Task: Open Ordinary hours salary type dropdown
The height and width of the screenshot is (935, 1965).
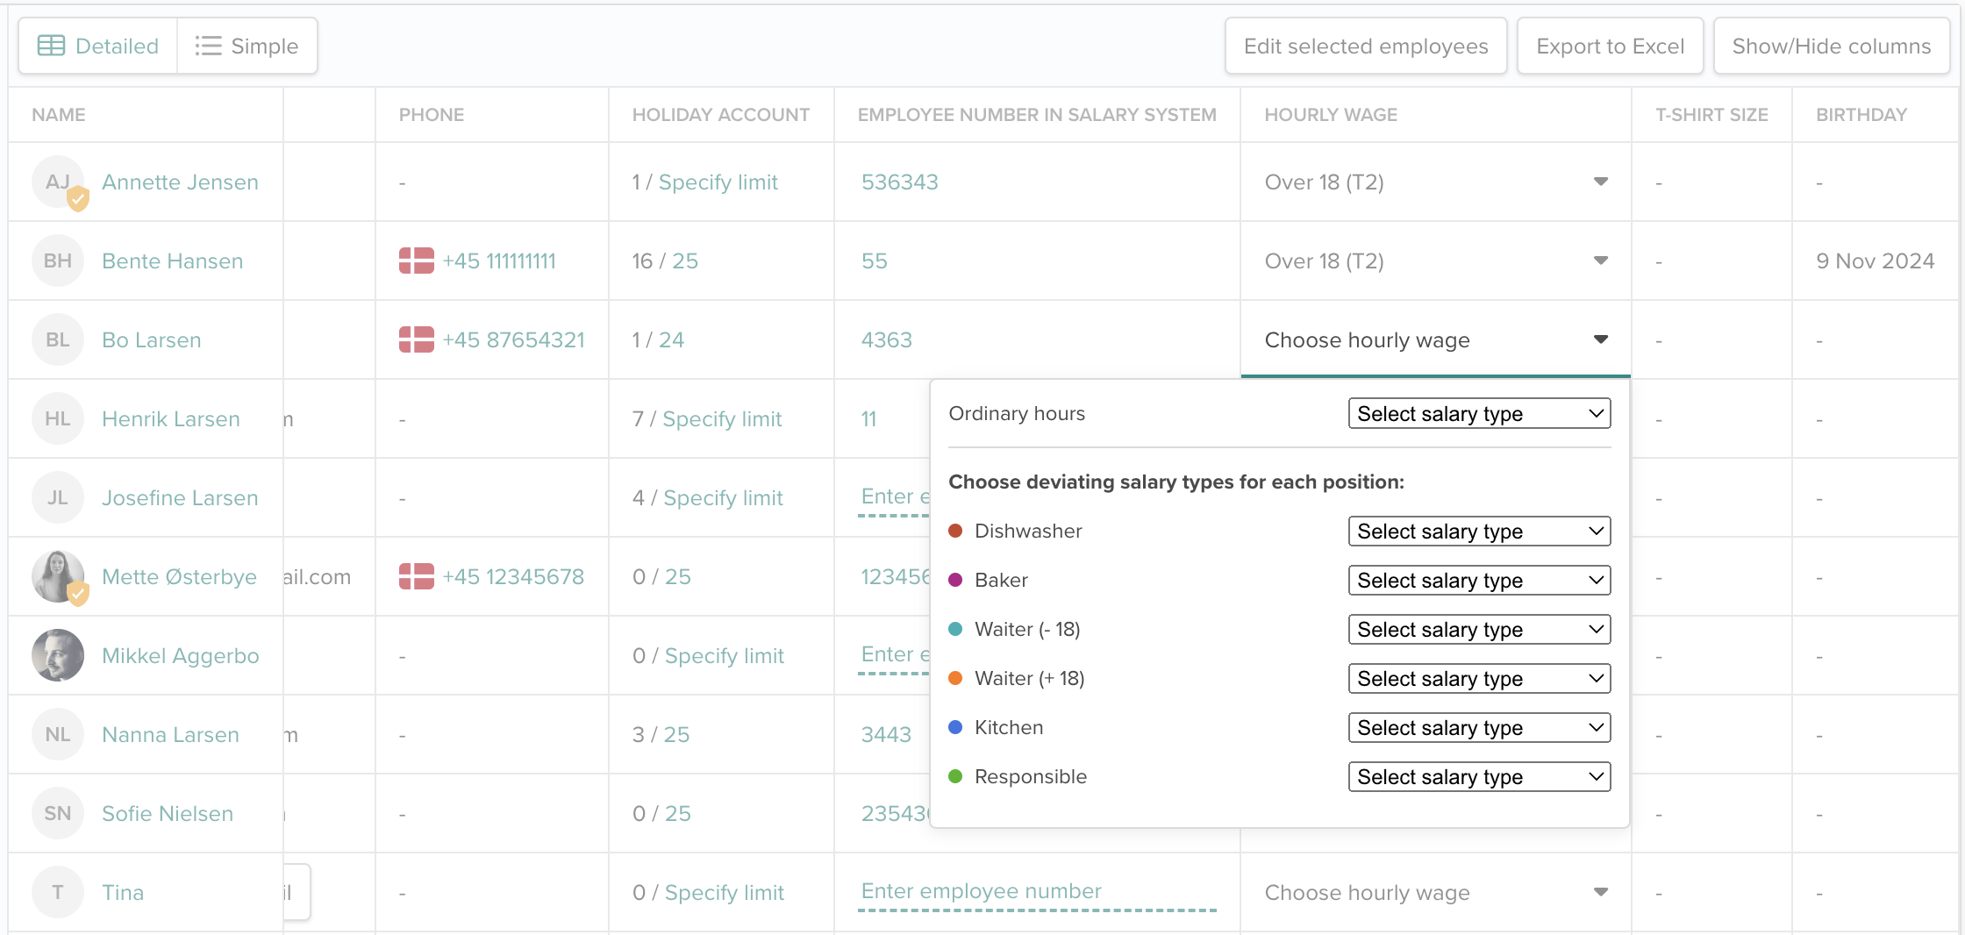Action: [1479, 414]
